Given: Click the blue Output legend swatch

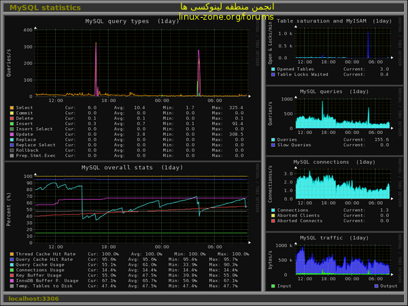Looking at the screenshot, I should coord(376,286).
